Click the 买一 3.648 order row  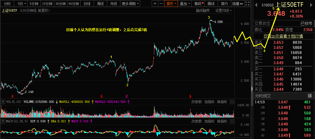pyautogui.click(x=284, y=69)
